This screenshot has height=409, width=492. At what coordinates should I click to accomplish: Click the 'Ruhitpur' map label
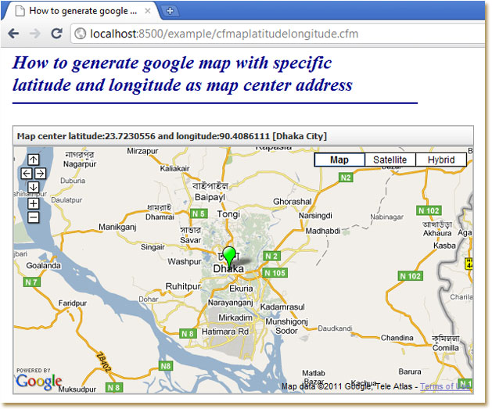point(183,286)
